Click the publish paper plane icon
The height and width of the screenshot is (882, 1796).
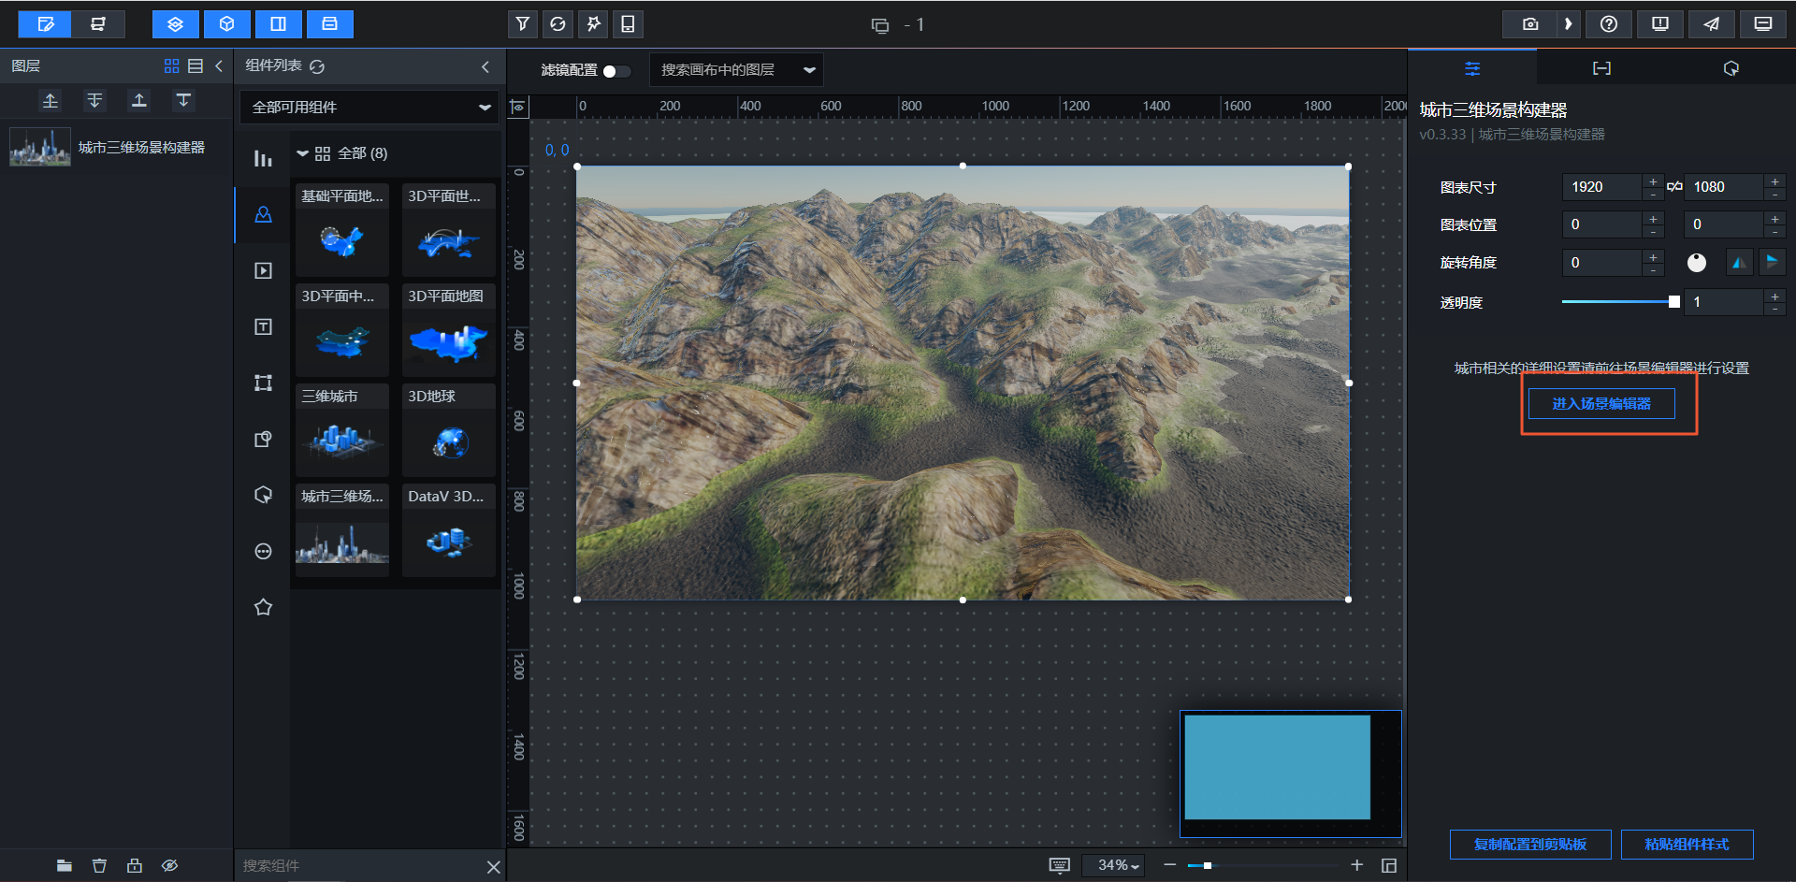[1711, 24]
